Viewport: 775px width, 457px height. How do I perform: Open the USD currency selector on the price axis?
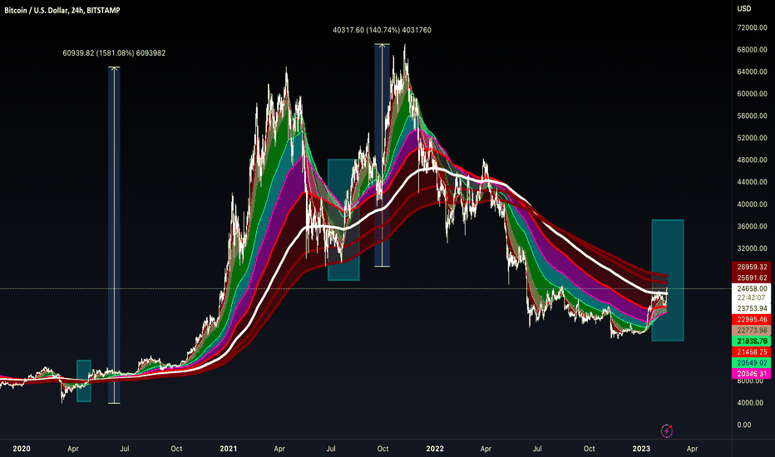point(744,8)
